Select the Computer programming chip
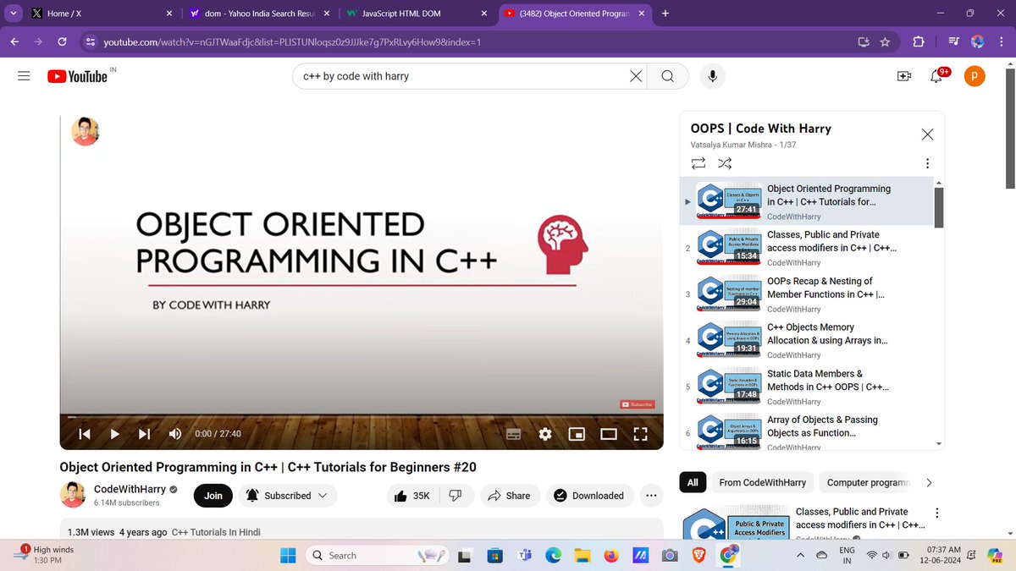Screen dimensions: 1016x571 pos(865,482)
